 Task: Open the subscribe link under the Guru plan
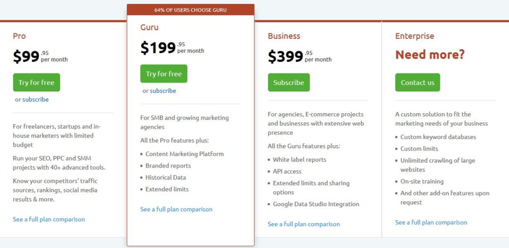coord(163,91)
